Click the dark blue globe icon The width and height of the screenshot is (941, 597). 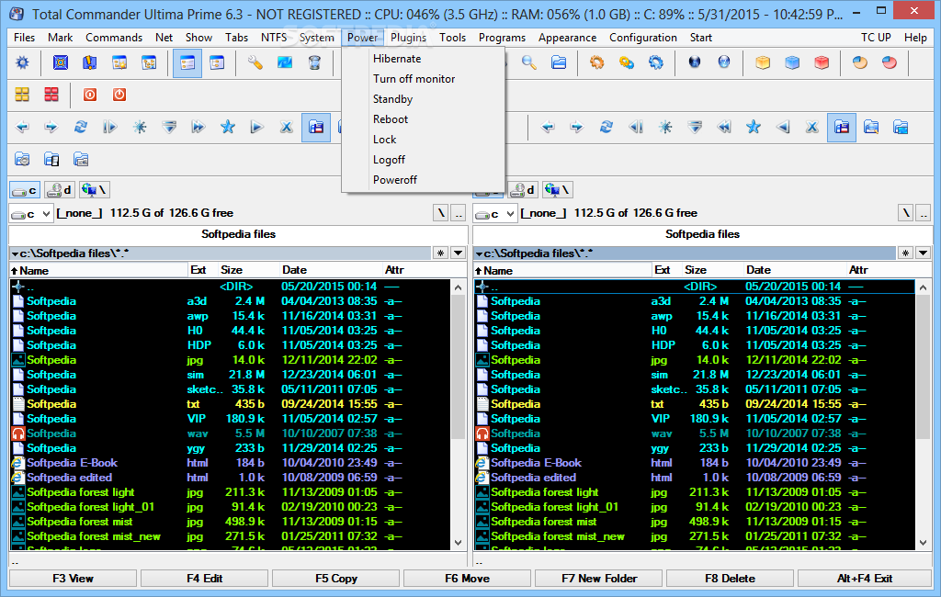tap(695, 62)
